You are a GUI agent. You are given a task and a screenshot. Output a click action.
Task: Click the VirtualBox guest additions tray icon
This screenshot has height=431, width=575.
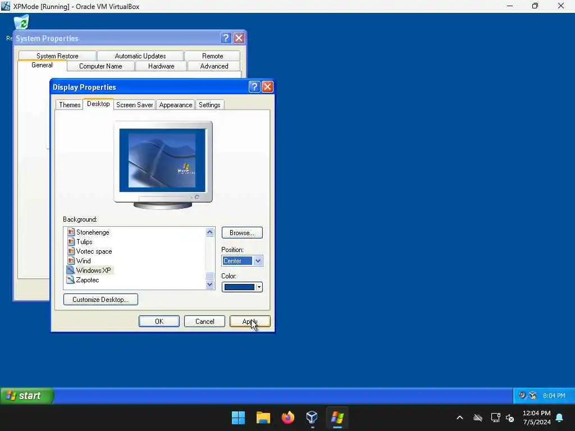click(532, 396)
